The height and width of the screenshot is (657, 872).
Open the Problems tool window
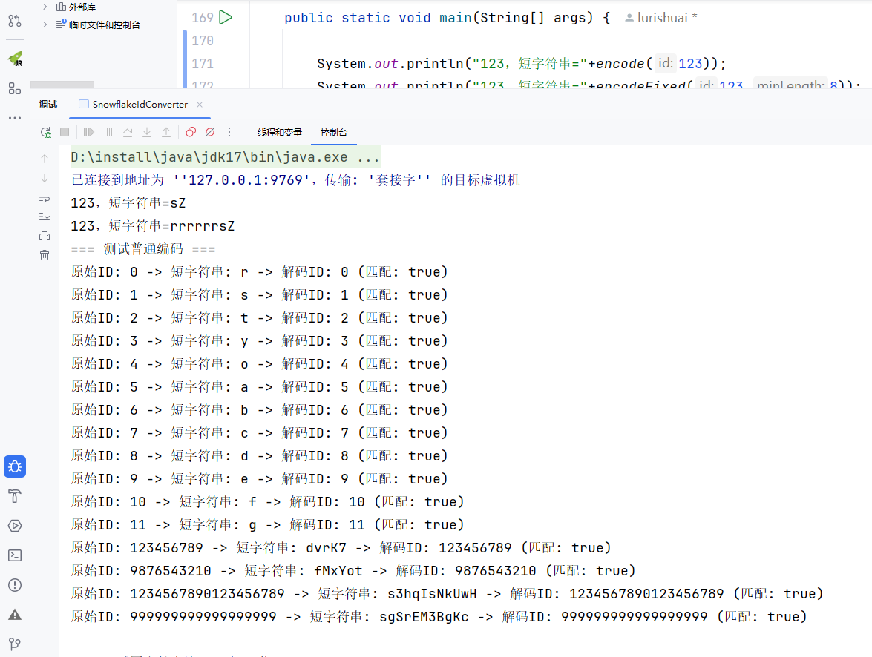(x=14, y=585)
